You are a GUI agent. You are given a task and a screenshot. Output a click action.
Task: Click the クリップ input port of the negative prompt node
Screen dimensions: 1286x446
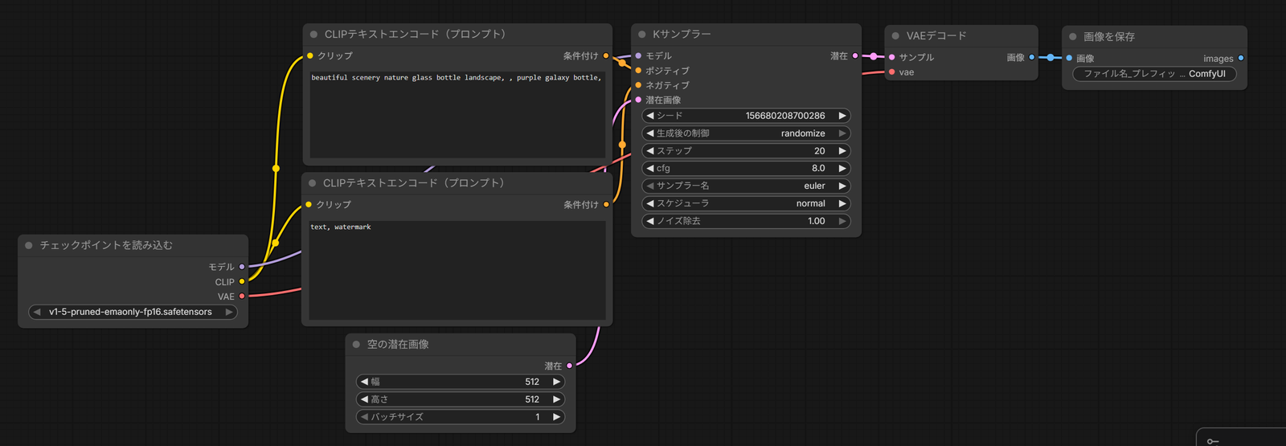[309, 205]
